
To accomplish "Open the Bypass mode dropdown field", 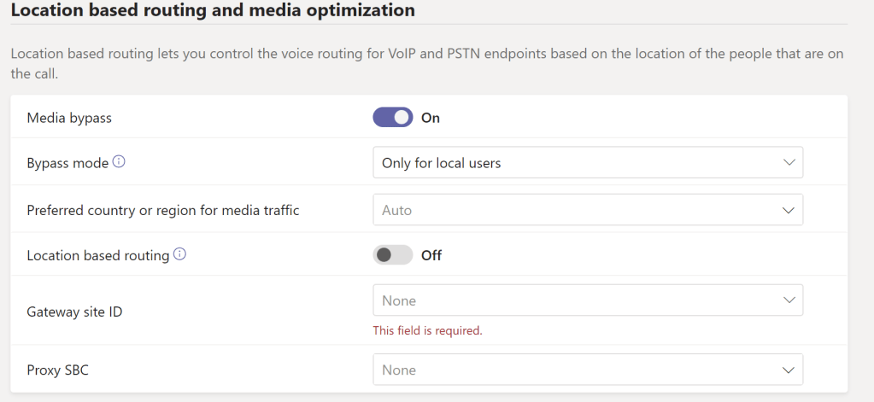I will pyautogui.click(x=587, y=163).
